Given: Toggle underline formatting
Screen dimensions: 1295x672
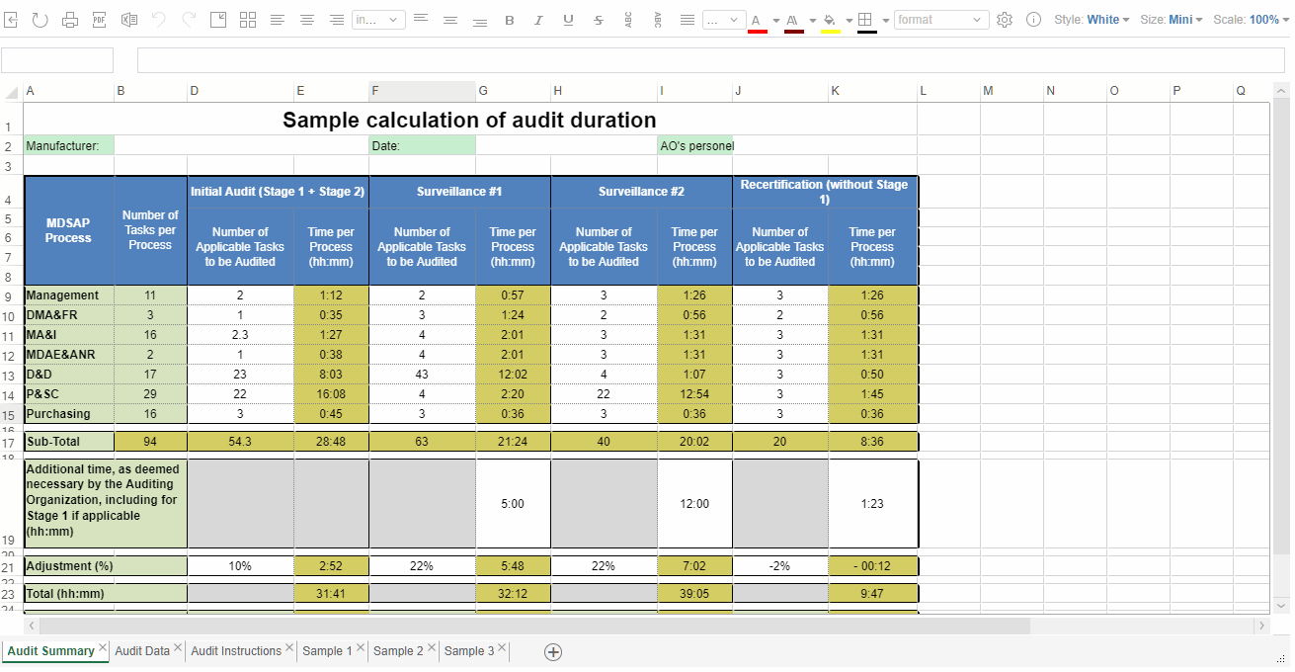Looking at the screenshot, I should click(569, 20).
